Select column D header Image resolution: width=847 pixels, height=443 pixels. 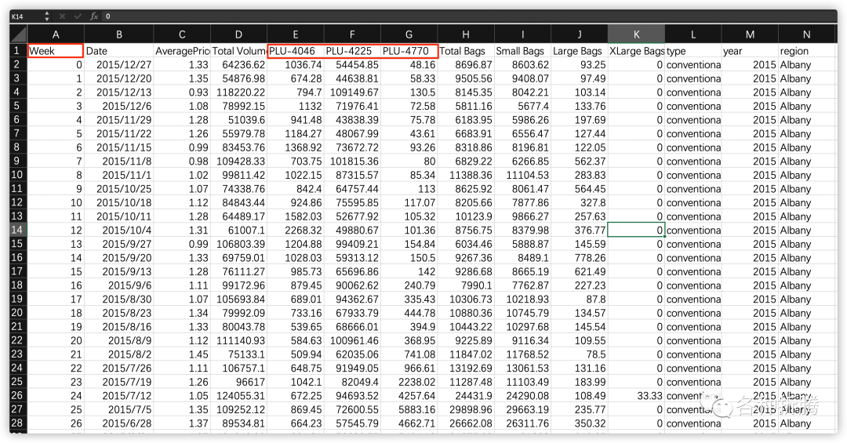click(x=238, y=34)
